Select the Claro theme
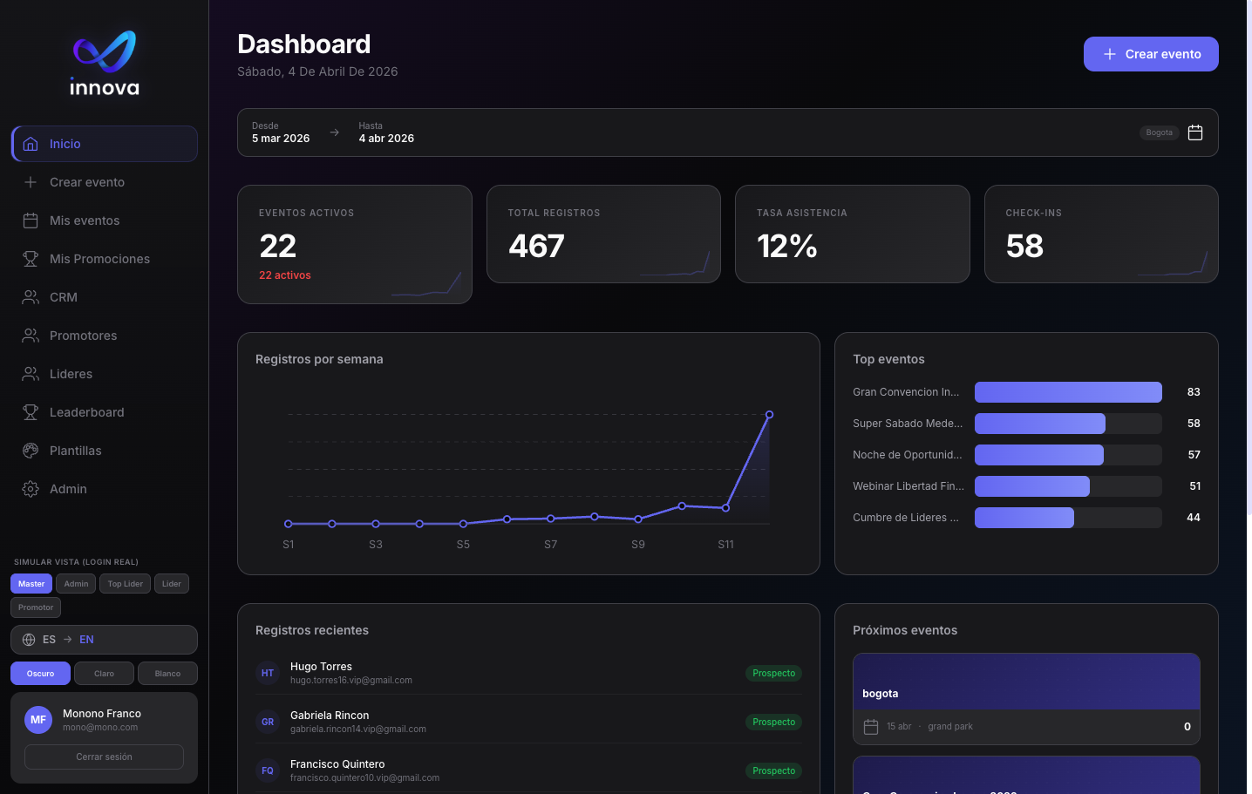Screen dimensions: 1252x794 point(104,673)
